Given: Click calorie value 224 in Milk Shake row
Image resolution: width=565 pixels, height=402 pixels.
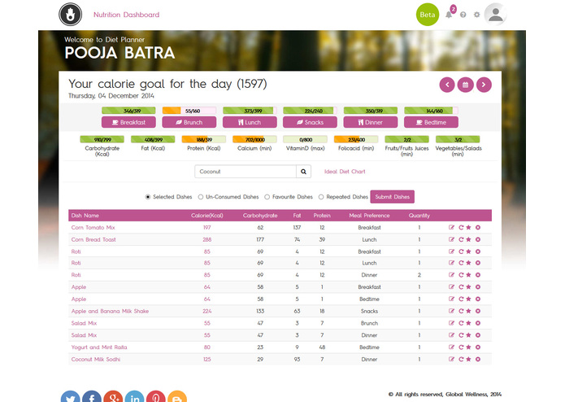Looking at the screenshot, I should [206, 311].
